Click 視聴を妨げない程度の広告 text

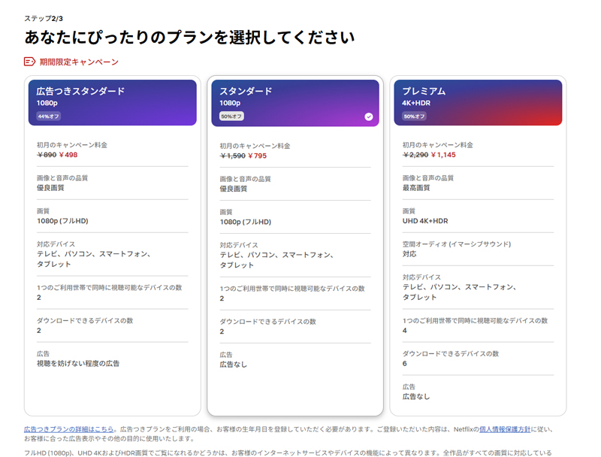coord(78,363)
